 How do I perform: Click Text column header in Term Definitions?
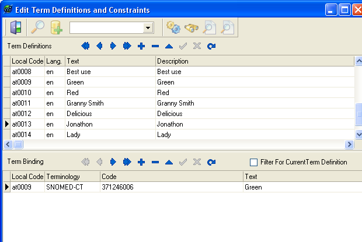tap(110, 61)
